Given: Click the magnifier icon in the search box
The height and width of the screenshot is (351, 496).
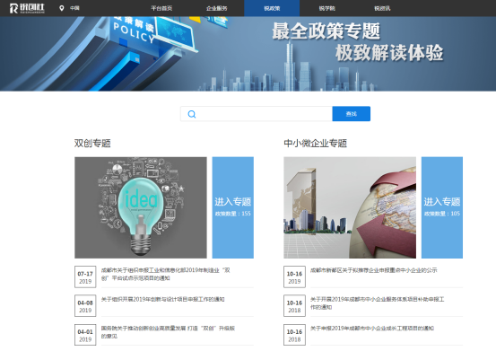Looking at the screenshot, I should click(x=192, y=114).
